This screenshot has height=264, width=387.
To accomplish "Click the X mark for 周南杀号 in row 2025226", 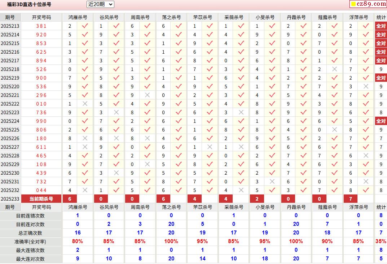I will 148,138.
